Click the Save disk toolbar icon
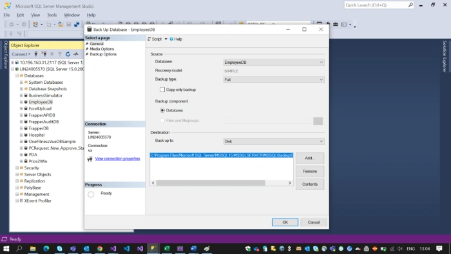The width and height of the screenshot is (451, 254). tap(69, 24)
